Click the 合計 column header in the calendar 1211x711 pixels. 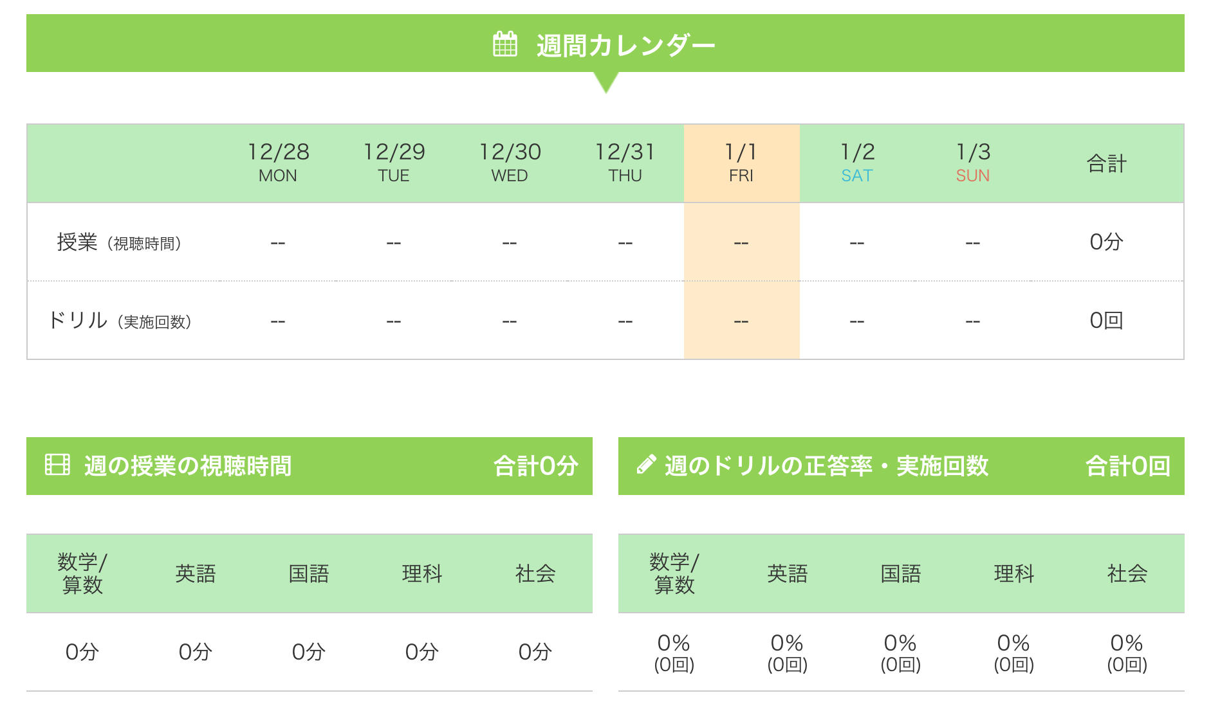(1107, 163)
